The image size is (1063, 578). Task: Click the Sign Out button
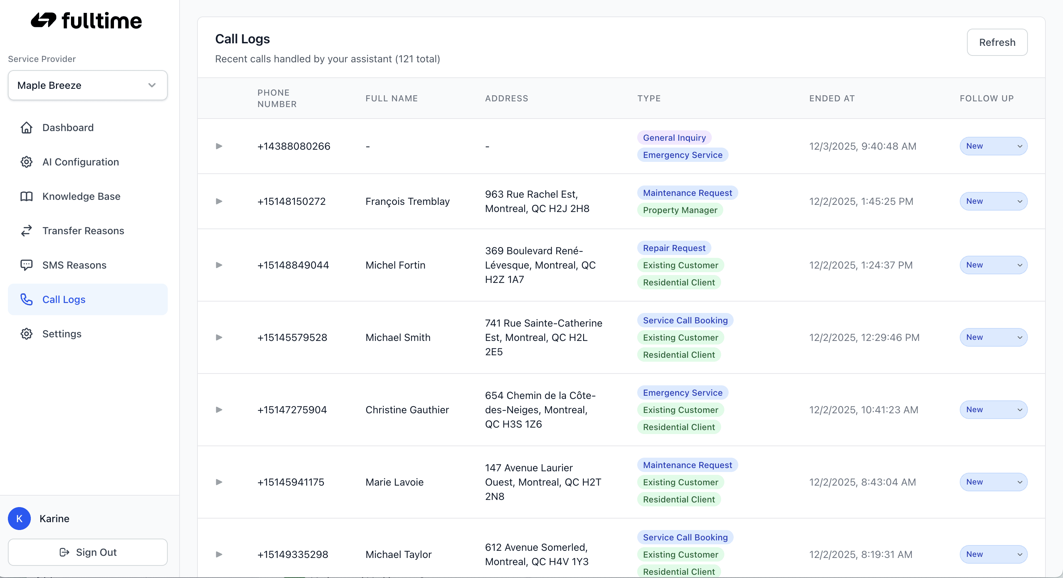click(87, 553)
